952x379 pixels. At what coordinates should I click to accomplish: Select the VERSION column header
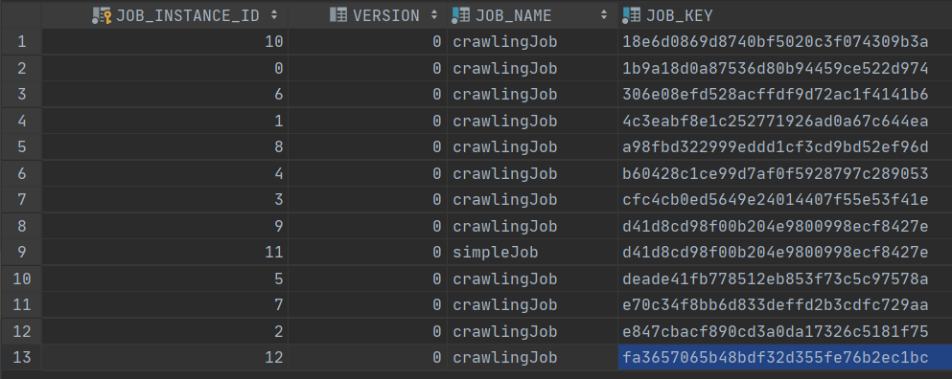[x=368, y=15]
